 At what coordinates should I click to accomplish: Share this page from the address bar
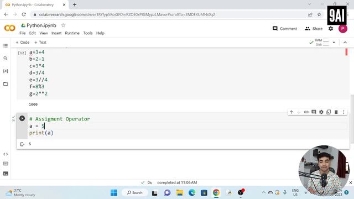310,14
